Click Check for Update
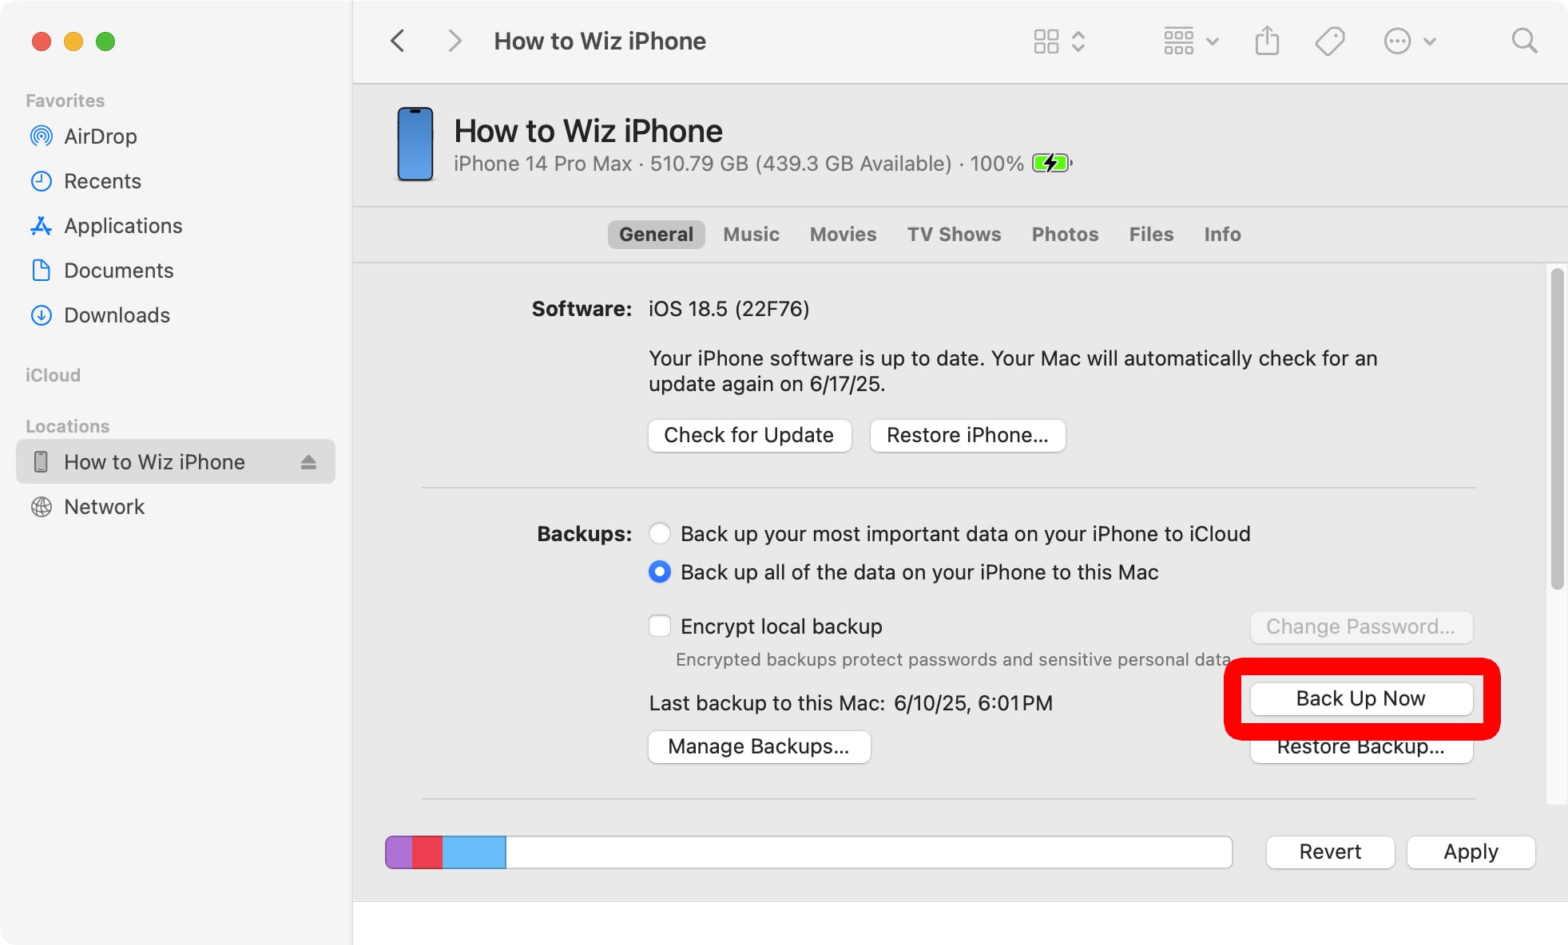The width and height of the screenshot is (1568, 945). [x=749, y=435]
